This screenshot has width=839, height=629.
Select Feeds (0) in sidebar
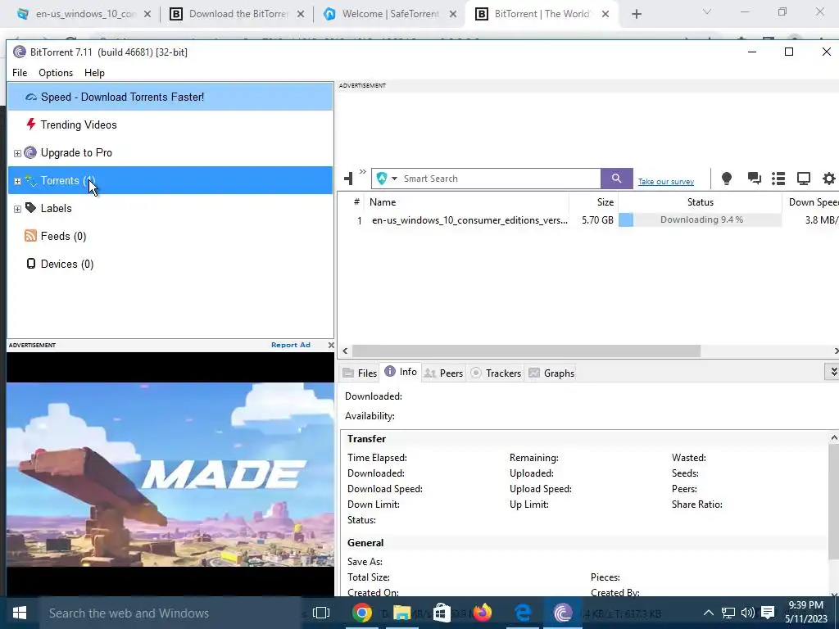click(x=63, y=236)
